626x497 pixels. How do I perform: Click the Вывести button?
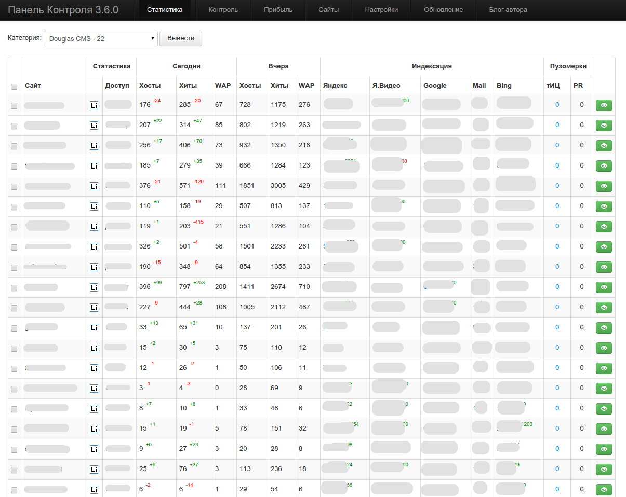(181, 38)
